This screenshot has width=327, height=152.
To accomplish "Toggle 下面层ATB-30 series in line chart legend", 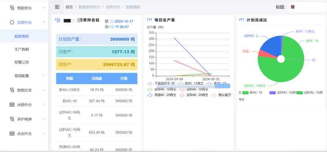I will 161,84.
